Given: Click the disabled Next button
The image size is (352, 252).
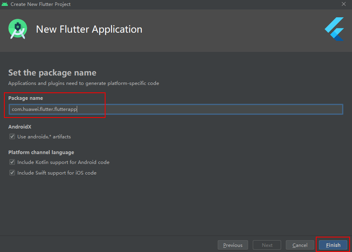Looking at the screenshot, I should tap(267, 245).
